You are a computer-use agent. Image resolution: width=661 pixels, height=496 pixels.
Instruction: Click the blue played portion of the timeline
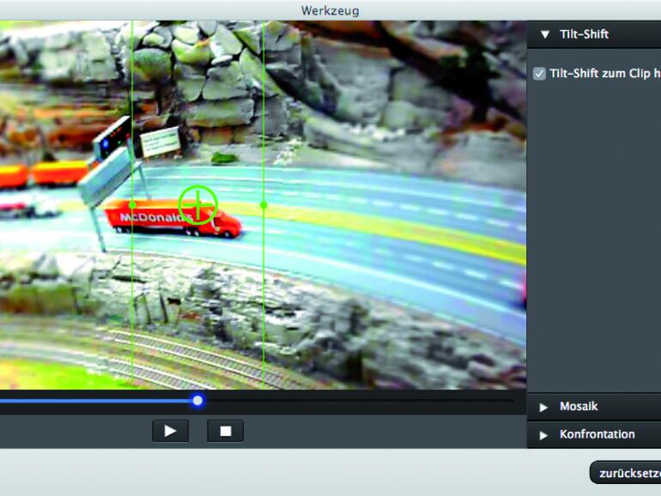click(x=94, y=401)
